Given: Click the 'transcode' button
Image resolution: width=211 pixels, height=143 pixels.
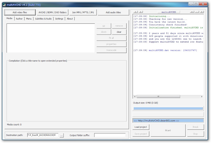Looking at the screenshot, I should 111,50.
